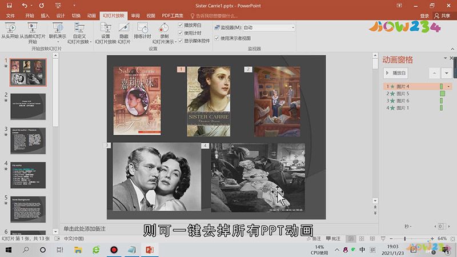
Task: Switch to the View (视图) tab
Action: click(151, 16)
